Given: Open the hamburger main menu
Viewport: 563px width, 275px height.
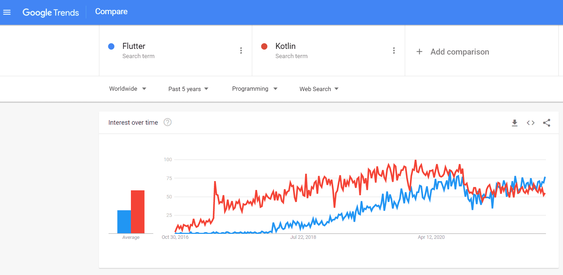Looking at the screenshot, I should (x=7, y=12).
